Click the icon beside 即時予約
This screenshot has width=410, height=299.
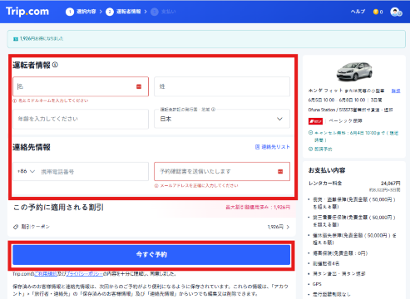tap(310, 149)
